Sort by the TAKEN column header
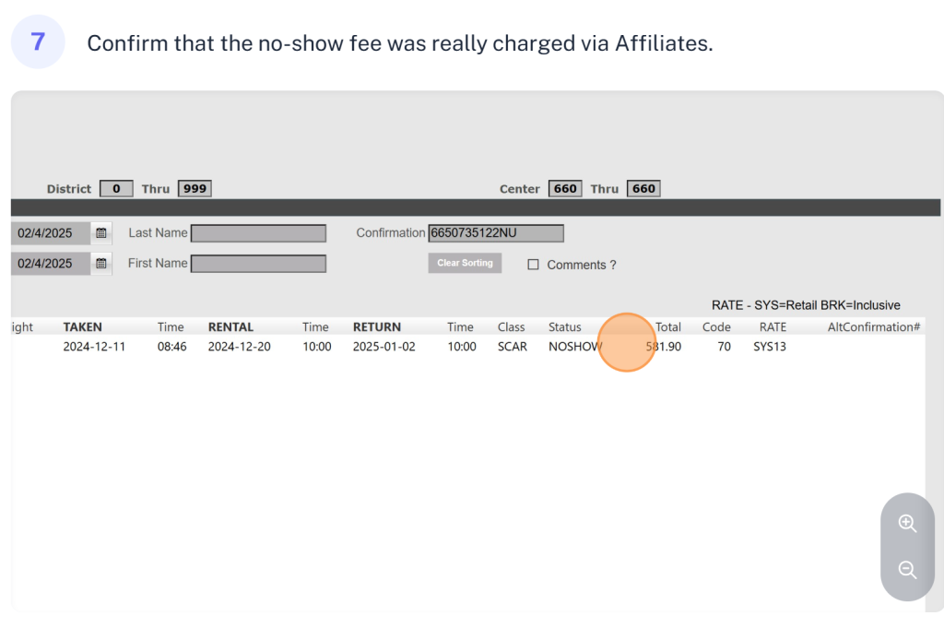 tap(82, 326)
